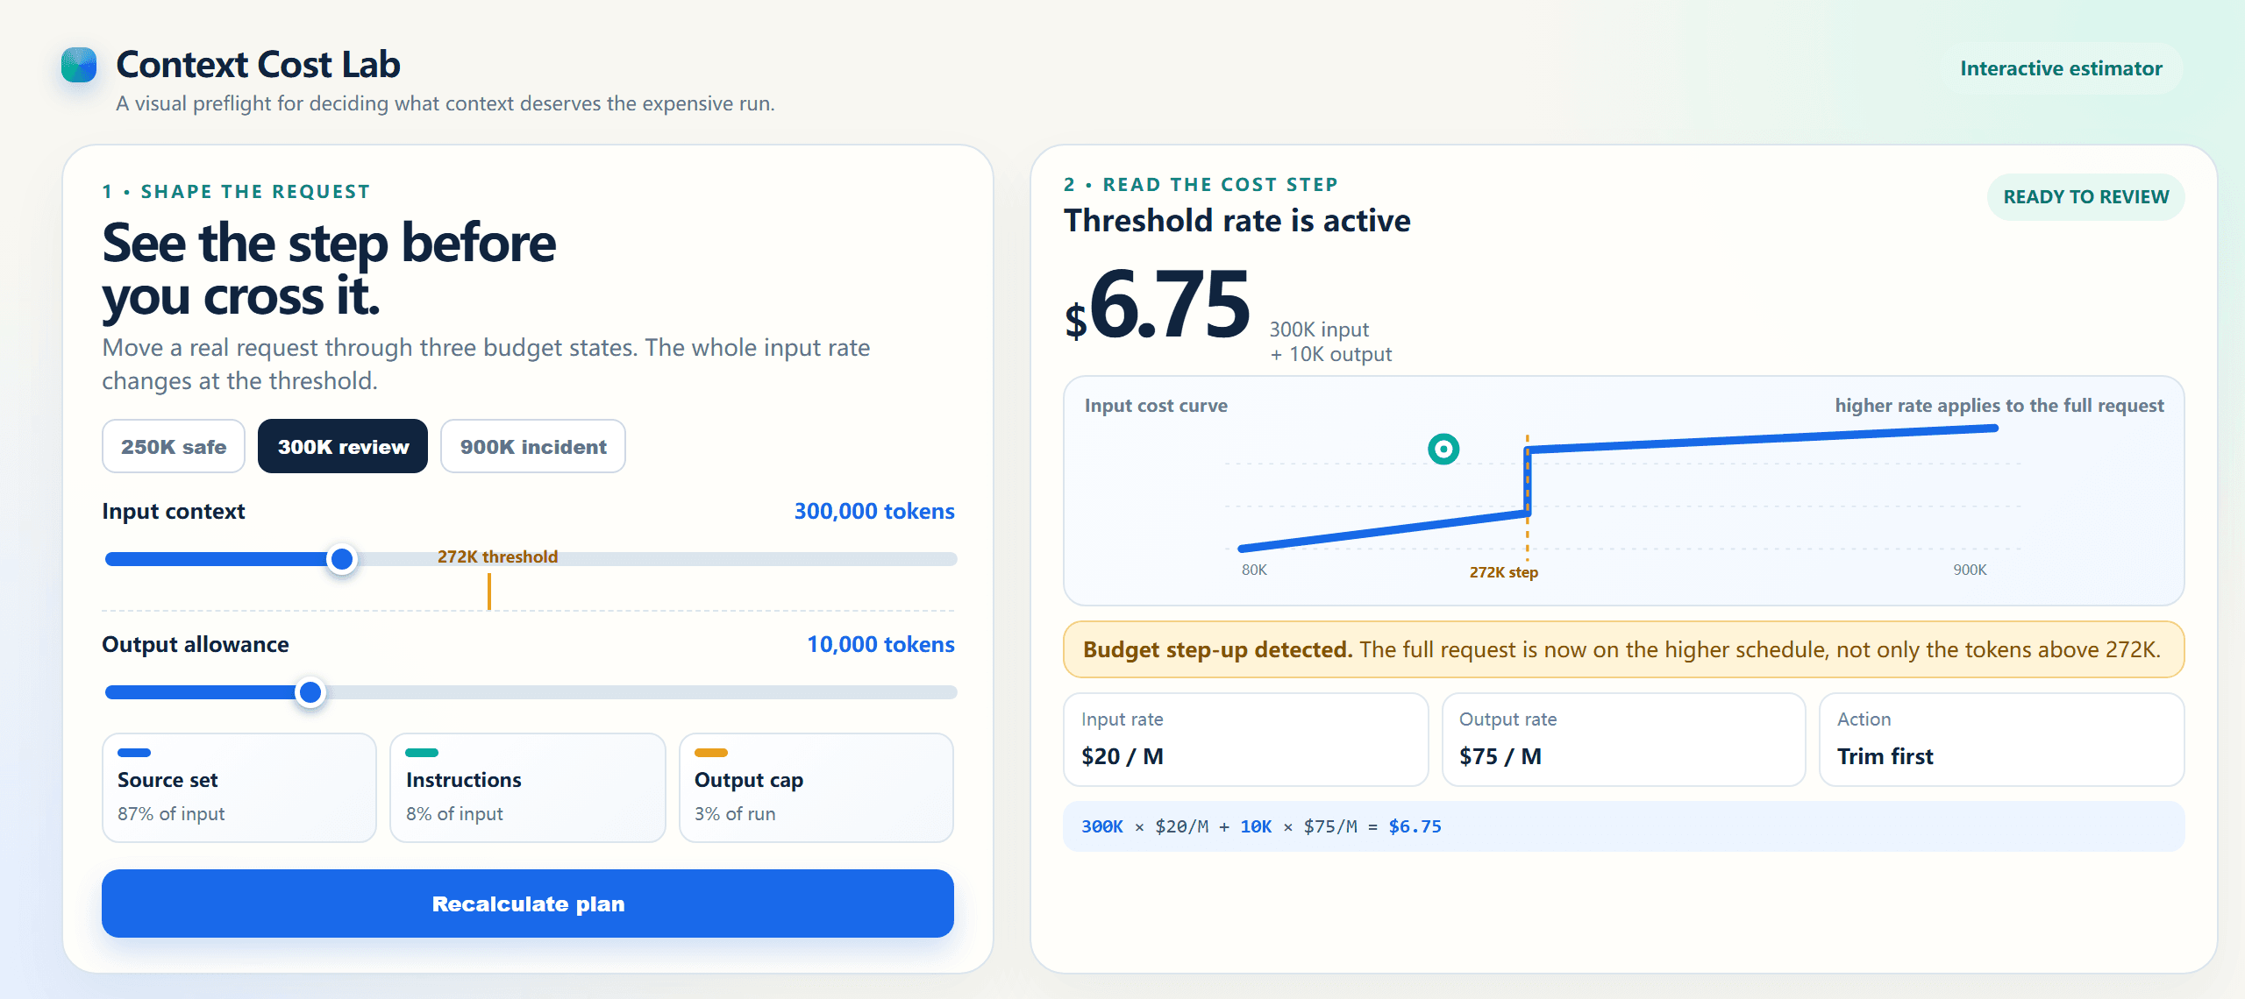Click the Action Trim first card

(2002, 740)
